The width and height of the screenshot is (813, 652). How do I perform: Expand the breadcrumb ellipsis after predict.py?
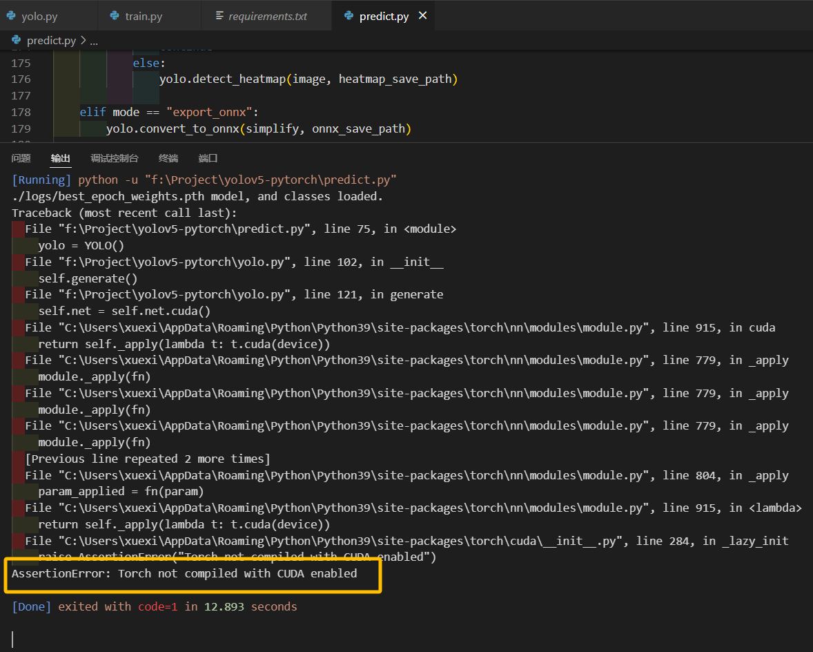(92, 40)
